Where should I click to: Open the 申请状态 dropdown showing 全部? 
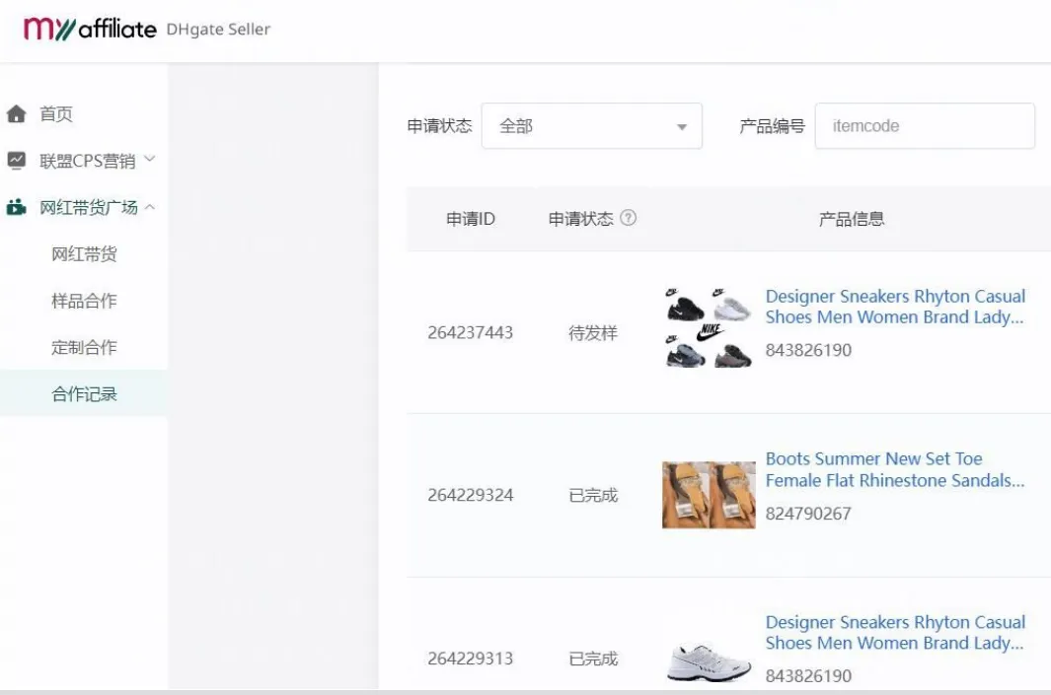(592, 126)
